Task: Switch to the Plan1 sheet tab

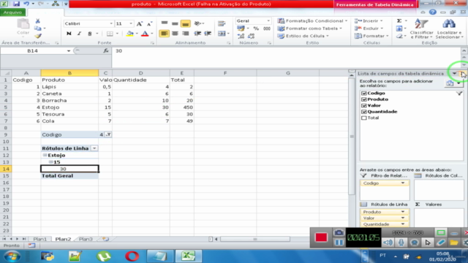Action: (x=39, y=239)
